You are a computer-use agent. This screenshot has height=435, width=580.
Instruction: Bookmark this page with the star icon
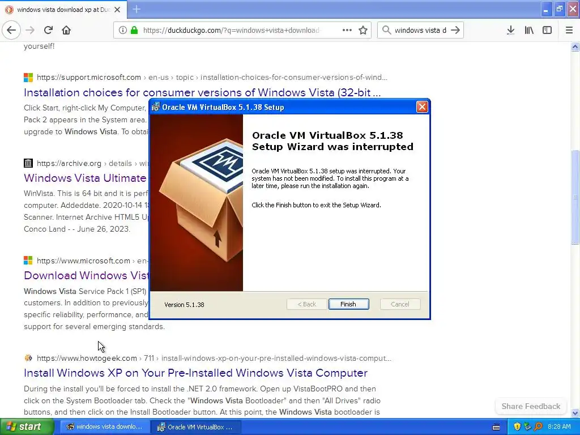pos(363,30)
